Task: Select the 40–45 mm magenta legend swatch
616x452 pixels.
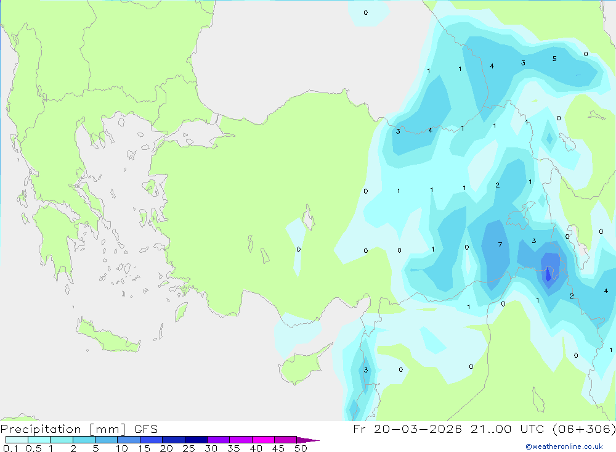Action: click(x=263, y=440)
